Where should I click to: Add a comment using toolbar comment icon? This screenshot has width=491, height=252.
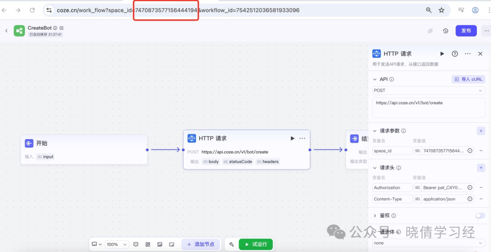[136, 244]
